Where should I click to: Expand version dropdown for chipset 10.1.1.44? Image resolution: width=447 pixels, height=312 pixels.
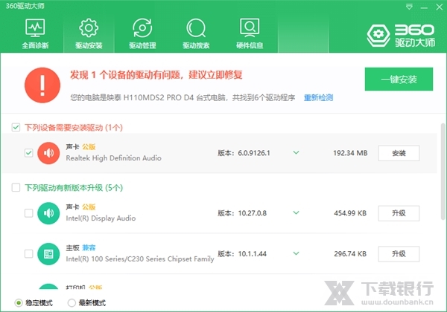pyautogui.click(x=297, y=253)
